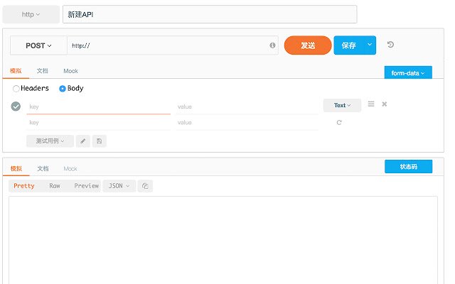Switch to the request Mock tab
The image size is (455, 284).
tap(70, 71)
